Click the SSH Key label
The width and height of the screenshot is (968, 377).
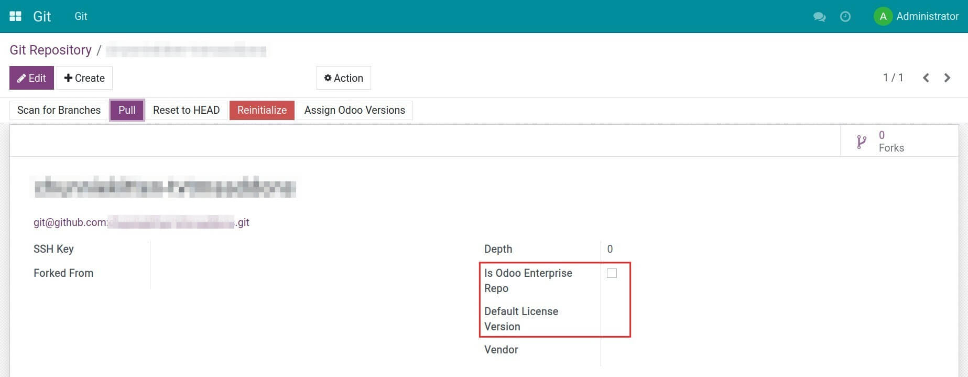click(x=53, y=249)
